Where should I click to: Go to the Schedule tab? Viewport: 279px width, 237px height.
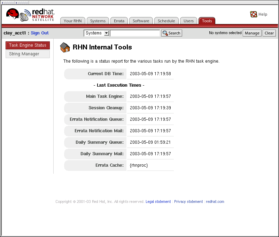point(166,21)
